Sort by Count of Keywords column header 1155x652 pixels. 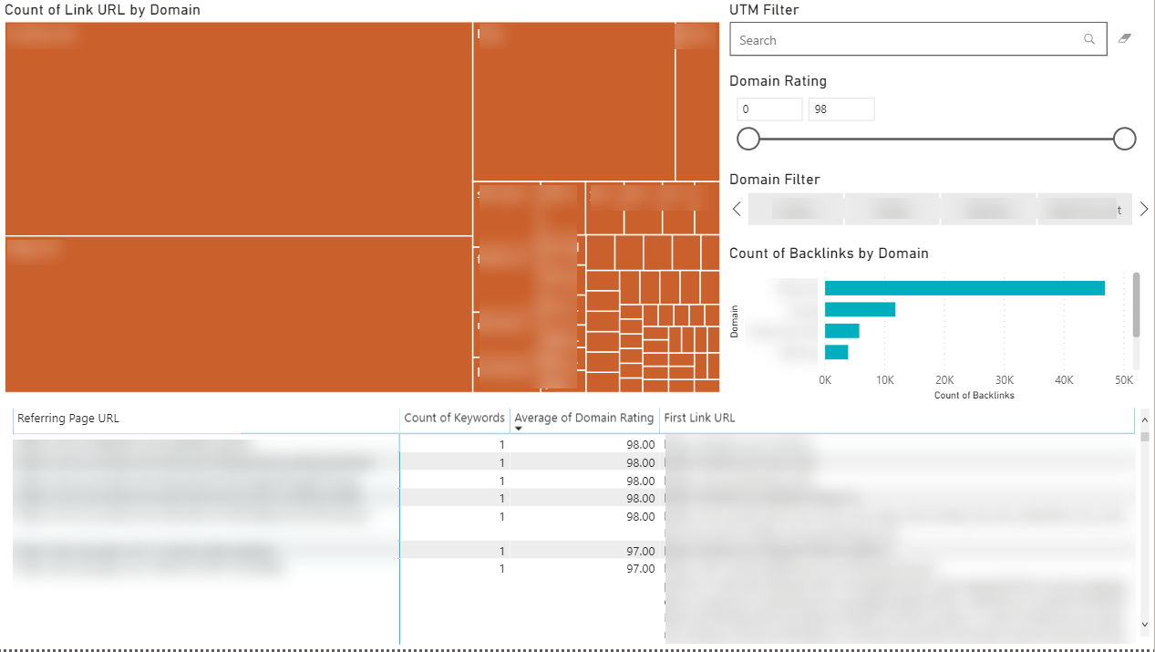pyautogui.click(x=454, y=419)
